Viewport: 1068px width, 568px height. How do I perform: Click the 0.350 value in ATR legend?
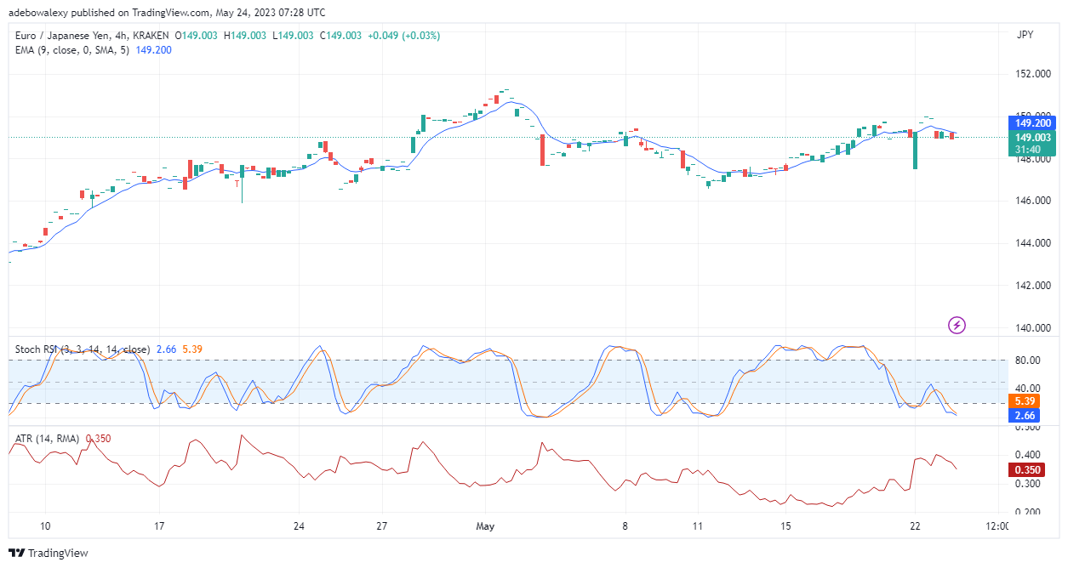[98, 439]
